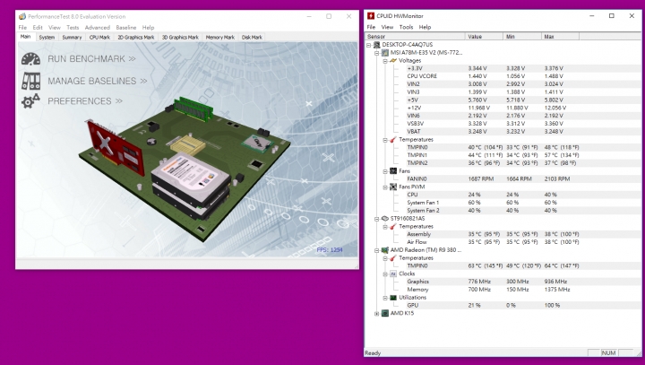This screenshot has height=365, width=645.
Task: Click the Manage Baselines binders icon
Action: click(30, 81)
